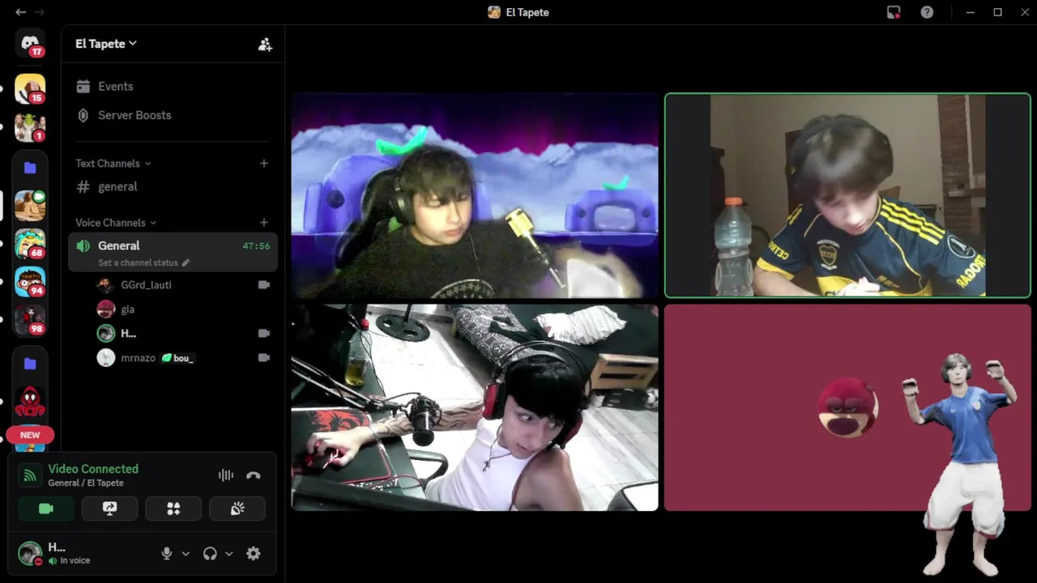Focus the purple background webcam tile
The image size is (1037, 583).
coord(475,196)
